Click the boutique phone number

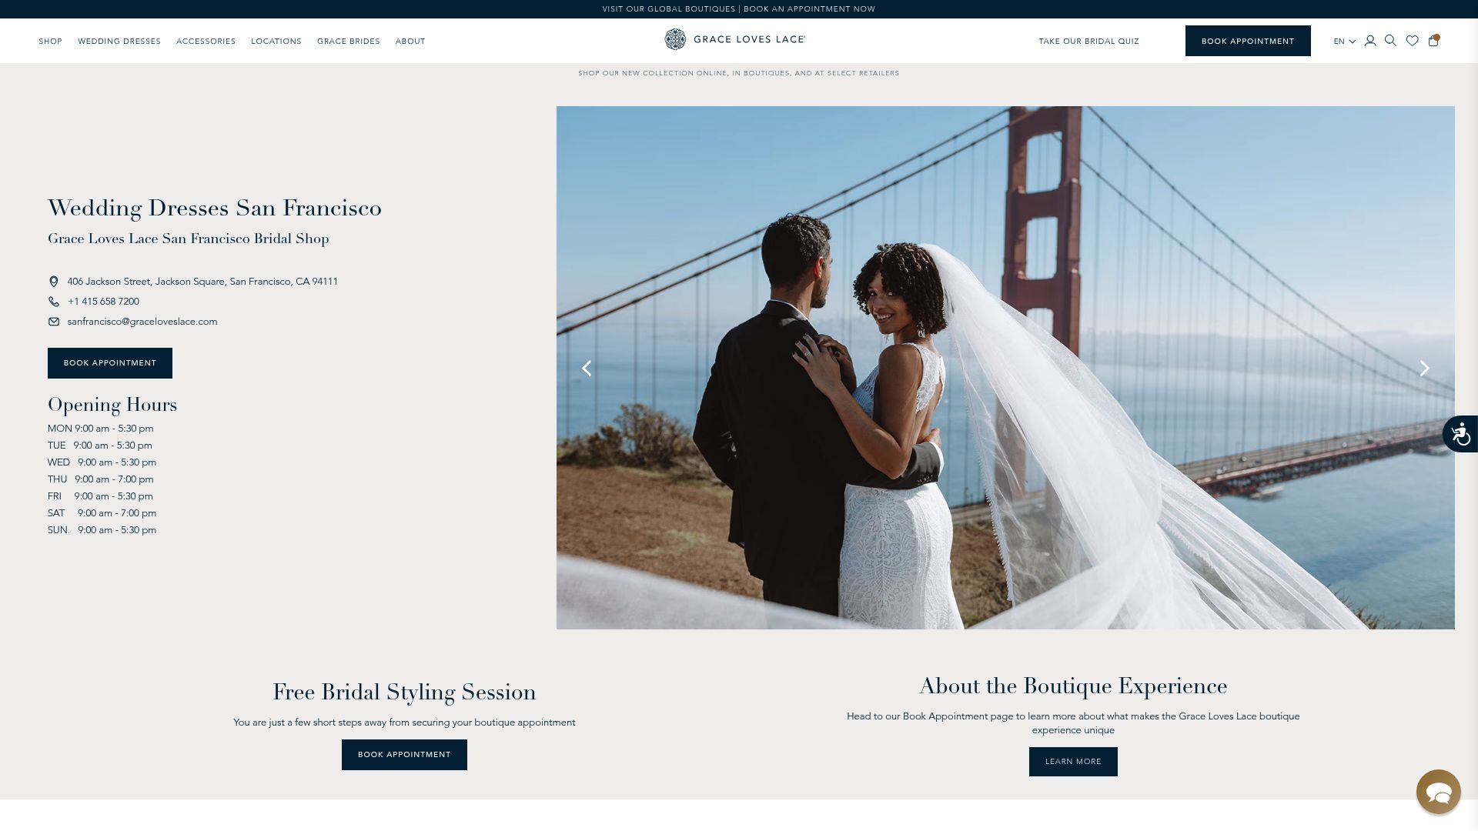pyautogui.click(x=103, y=302)
